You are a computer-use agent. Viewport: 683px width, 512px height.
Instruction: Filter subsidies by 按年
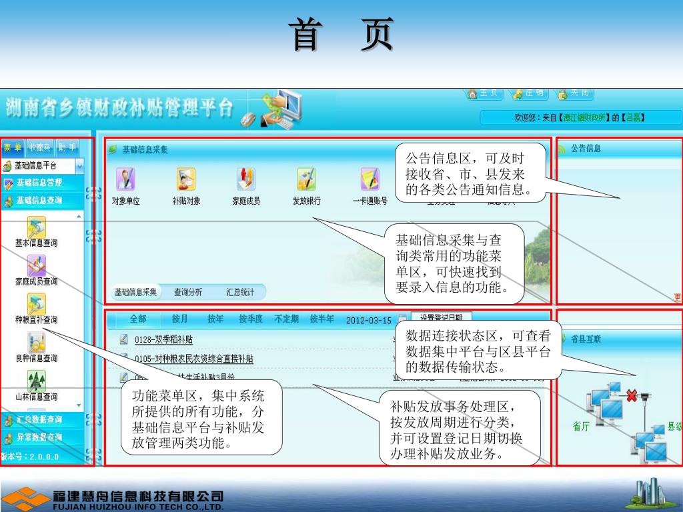tap(215, 319)
